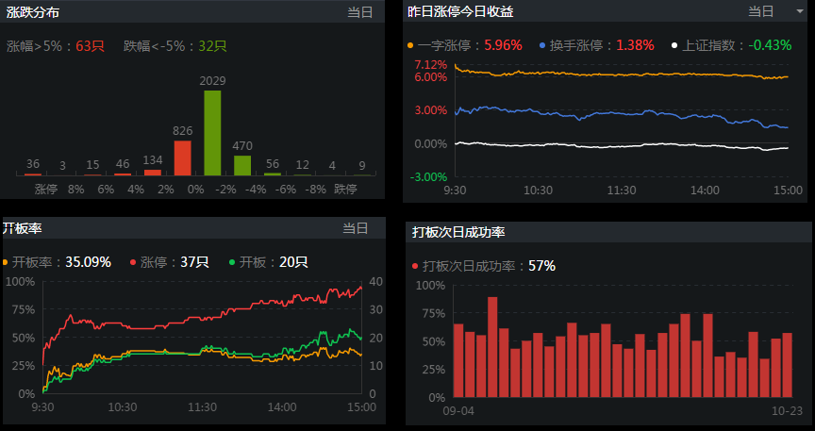Click the bar count 36 above 涨停

click(33, 164)
